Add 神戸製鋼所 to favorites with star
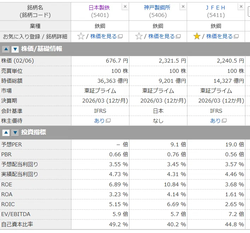The width and height of the screenshot is (250, 233). click(x=139, y=36)
